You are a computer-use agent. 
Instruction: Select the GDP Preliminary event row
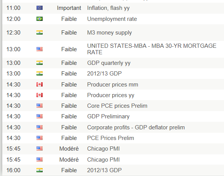(x=113, y=116)
